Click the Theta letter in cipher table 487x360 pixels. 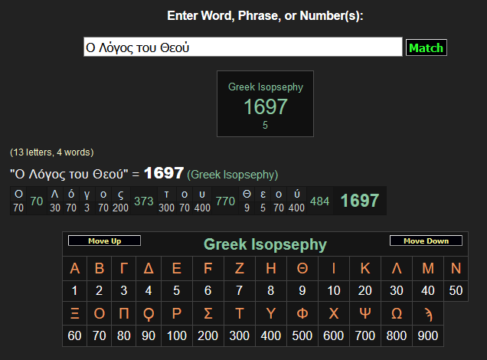(x=302, y=269)
